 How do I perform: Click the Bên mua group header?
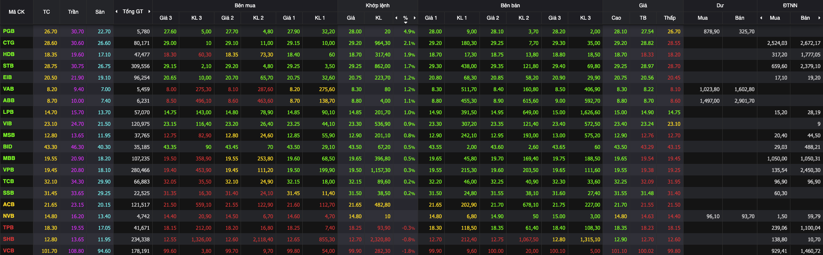(x=245, y=6)
